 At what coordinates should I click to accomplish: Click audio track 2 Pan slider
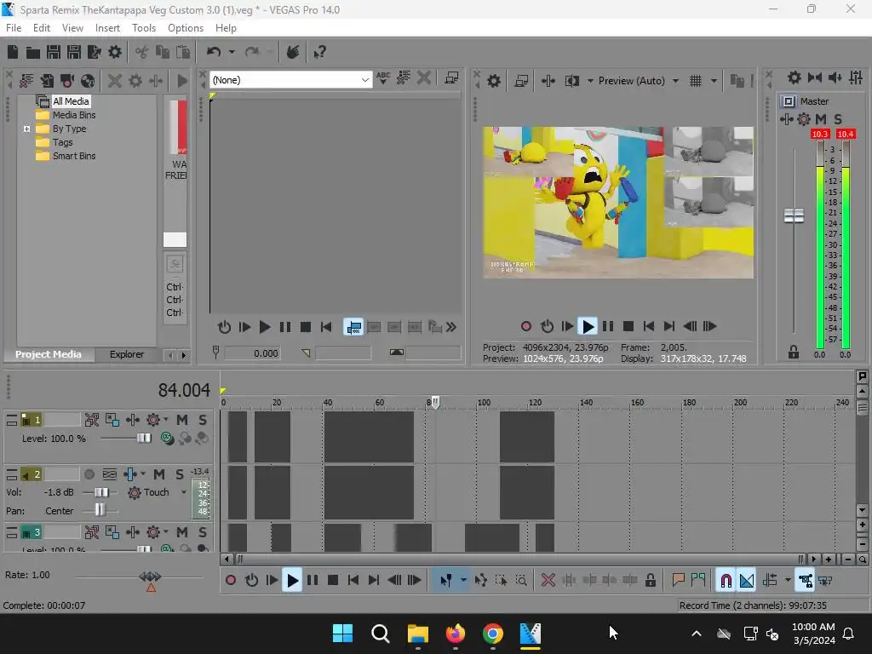(100, 509)
